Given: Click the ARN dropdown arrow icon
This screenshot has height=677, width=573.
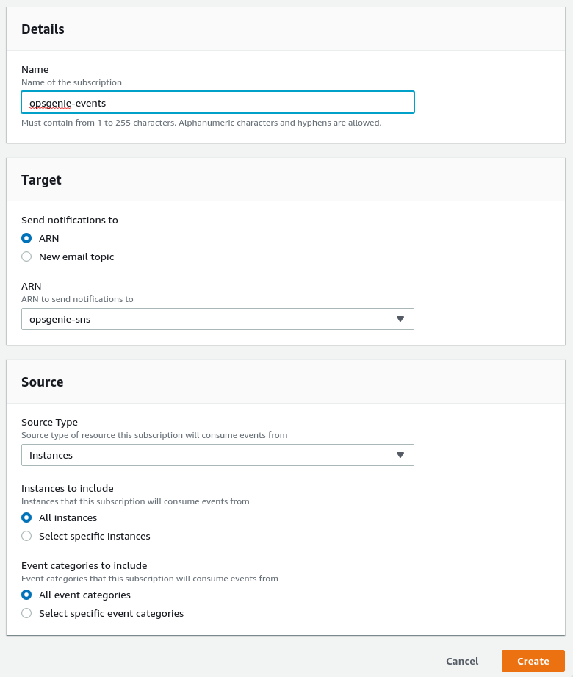Looking at the screenshot, I should 400,319.
